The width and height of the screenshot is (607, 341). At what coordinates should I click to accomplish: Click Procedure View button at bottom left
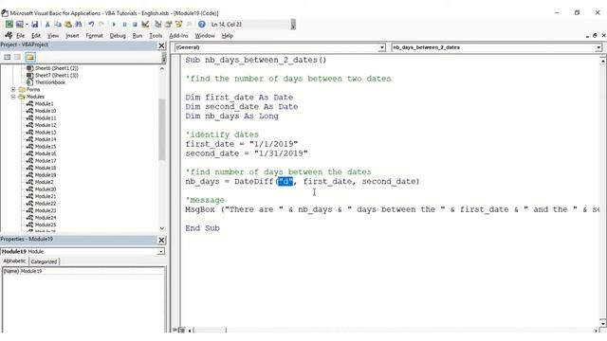175,331
